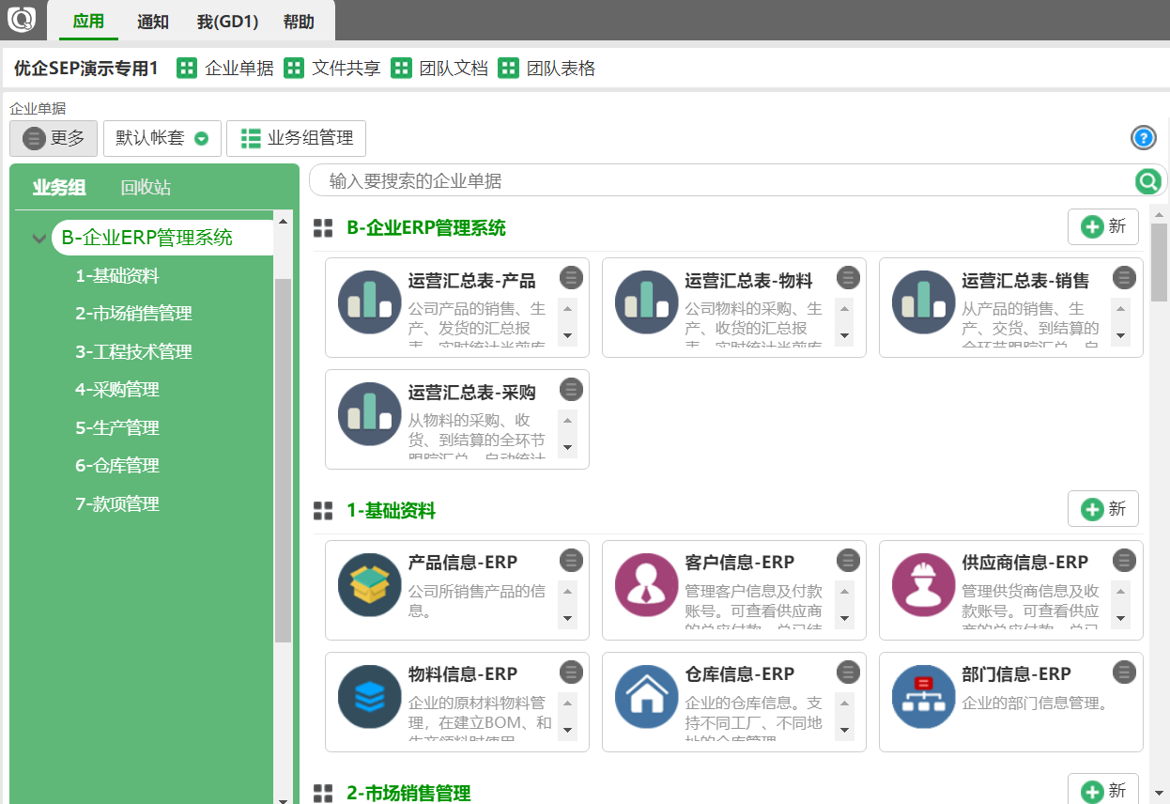Open menu icon on 运营汇总表-采购 card
This screenshot has width=1170, height=804.
pyautogui.click(x=571, y=389)
